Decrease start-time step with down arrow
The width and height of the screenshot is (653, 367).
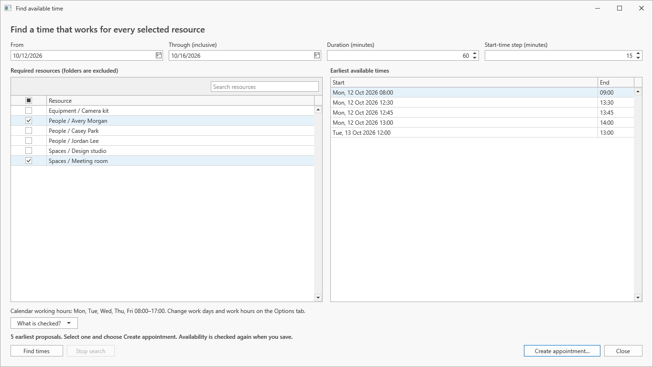click(x=638, y=58)
